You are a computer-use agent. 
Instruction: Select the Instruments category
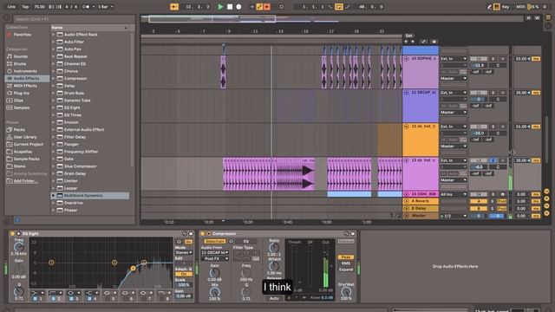[25, 71]
